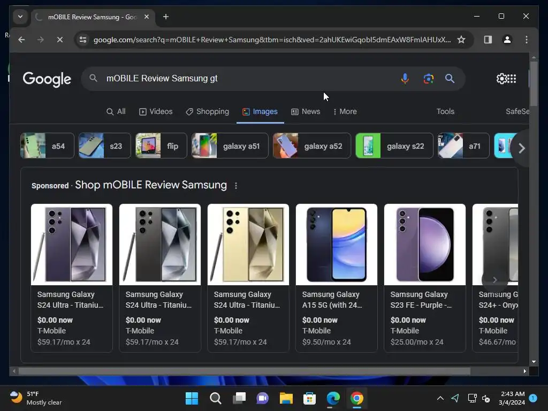Stop loading the page
This screenshot has width=548, height=411.
coord(60,40)
